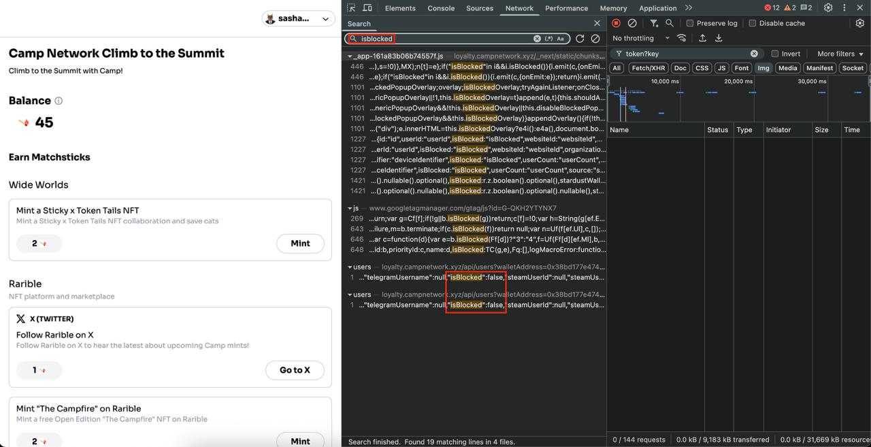Viewport: 871px width, 447px height.
Task: Select the JS type filter
Action: 721,68
